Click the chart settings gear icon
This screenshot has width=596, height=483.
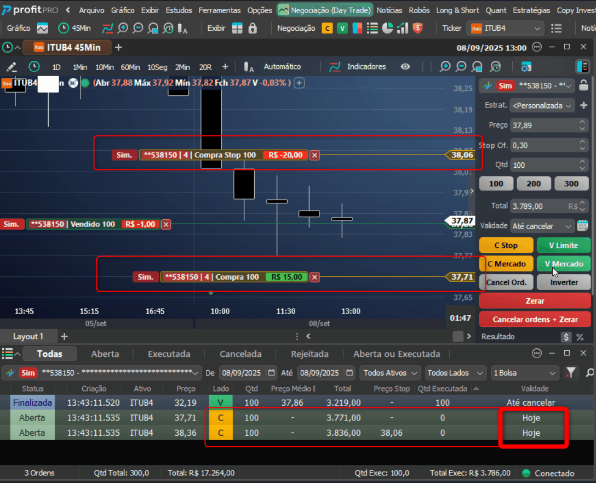[526, 67]
